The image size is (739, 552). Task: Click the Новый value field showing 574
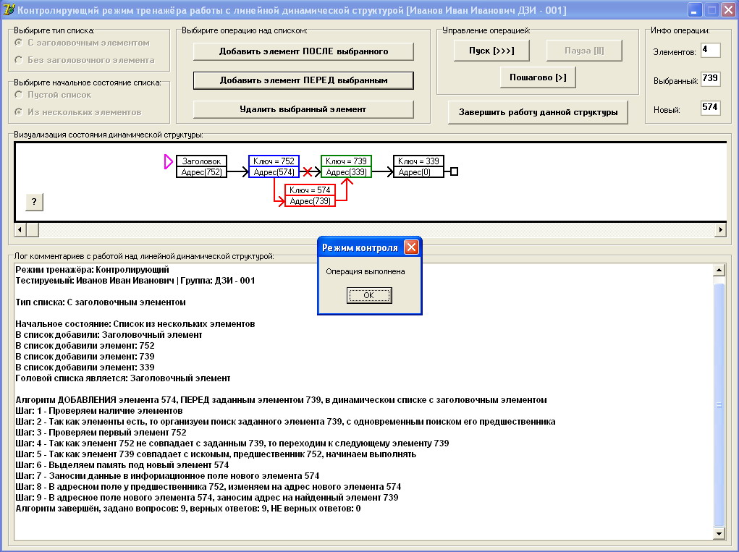point(710,107)
